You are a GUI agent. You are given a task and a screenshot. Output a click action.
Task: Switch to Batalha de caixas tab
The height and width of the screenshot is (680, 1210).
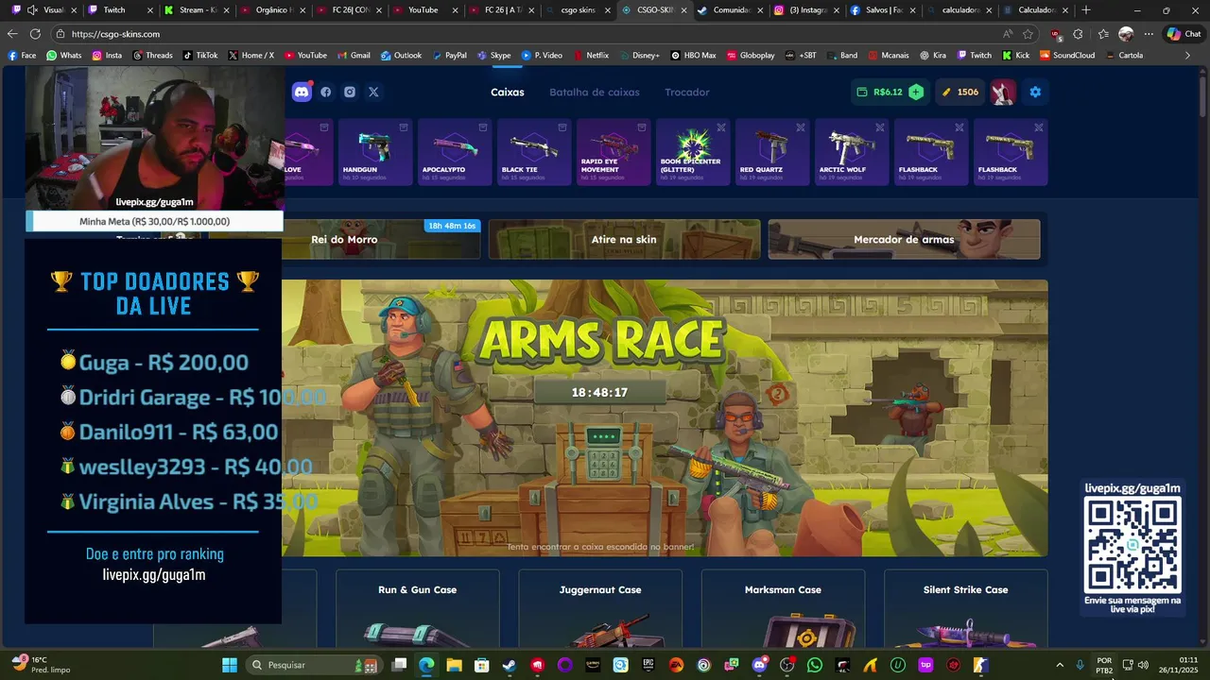point(595,92)
